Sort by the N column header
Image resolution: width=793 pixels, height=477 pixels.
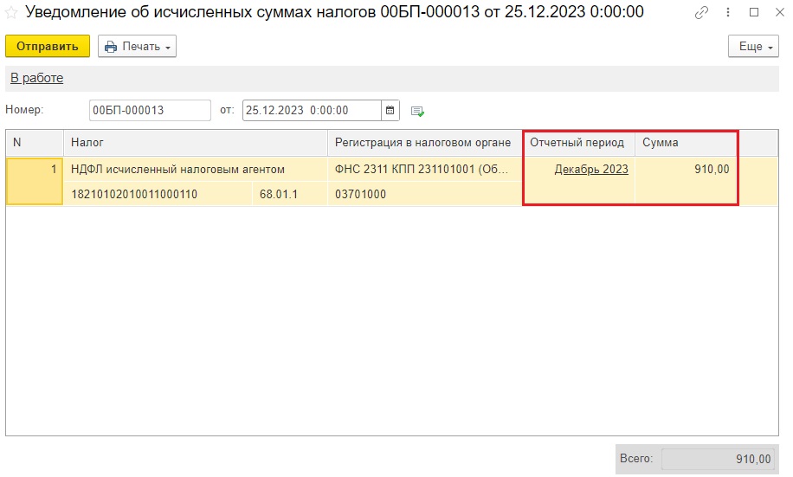[x=35, y=143]
